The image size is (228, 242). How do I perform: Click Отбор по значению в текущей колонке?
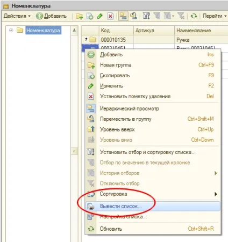(x=153, y=163)
